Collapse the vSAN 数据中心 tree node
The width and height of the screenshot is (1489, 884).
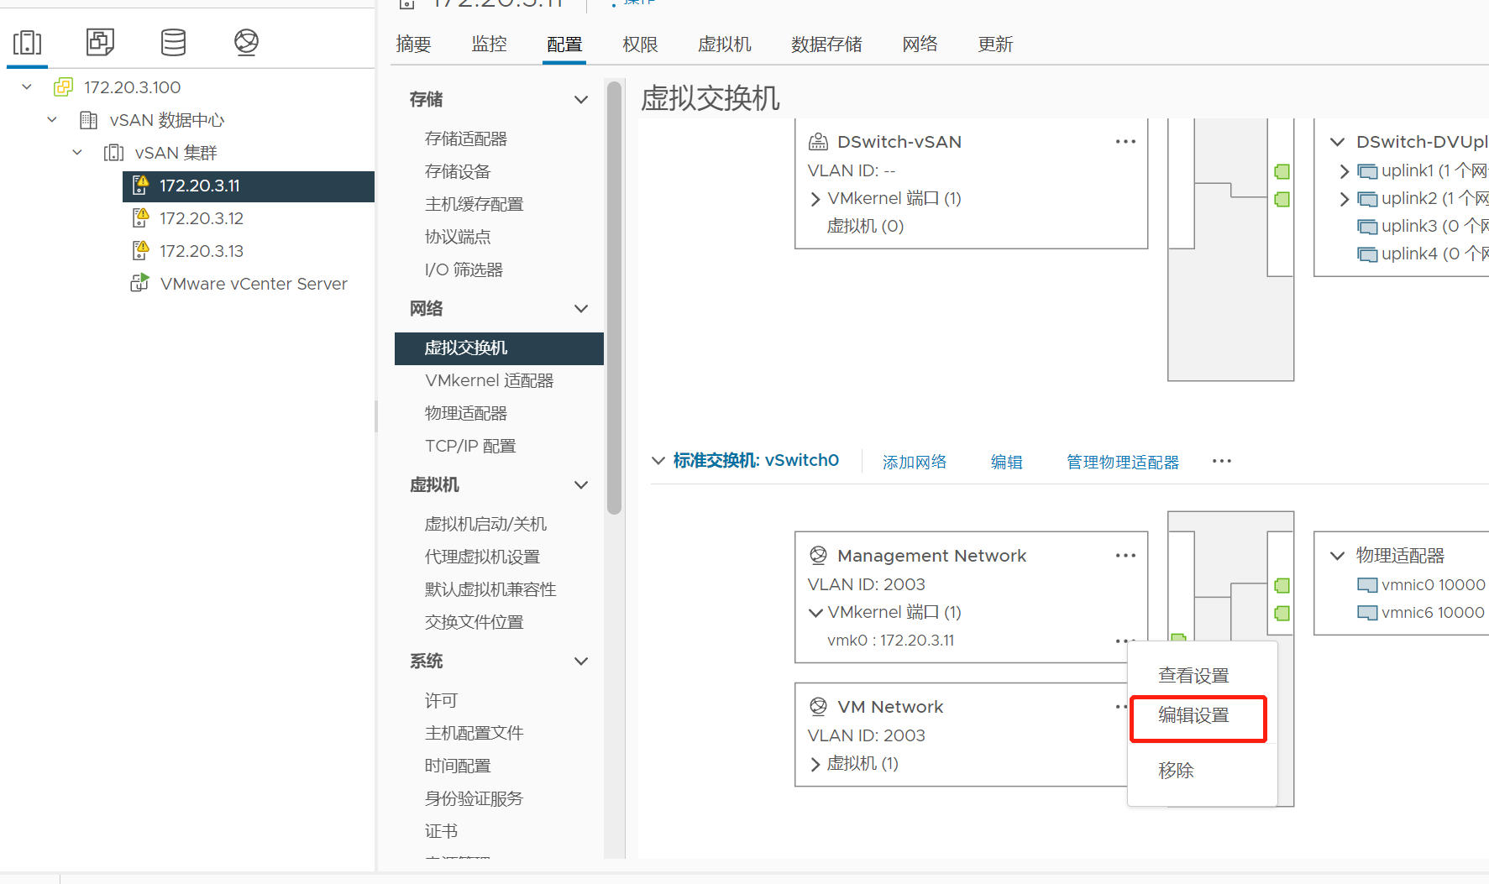[x=52, y=120]
